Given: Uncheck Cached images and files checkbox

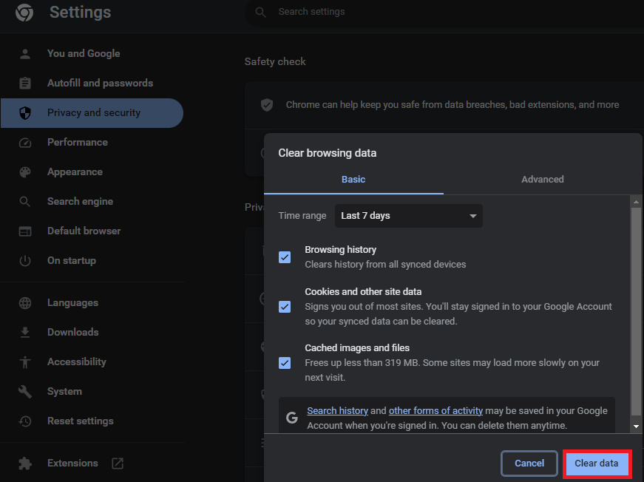Looking at the screenshot, I should coord(285,363).
